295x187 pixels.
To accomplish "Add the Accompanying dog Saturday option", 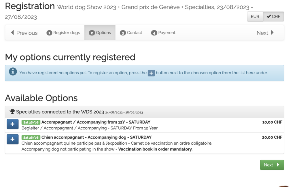I will [x=12, y=139].
